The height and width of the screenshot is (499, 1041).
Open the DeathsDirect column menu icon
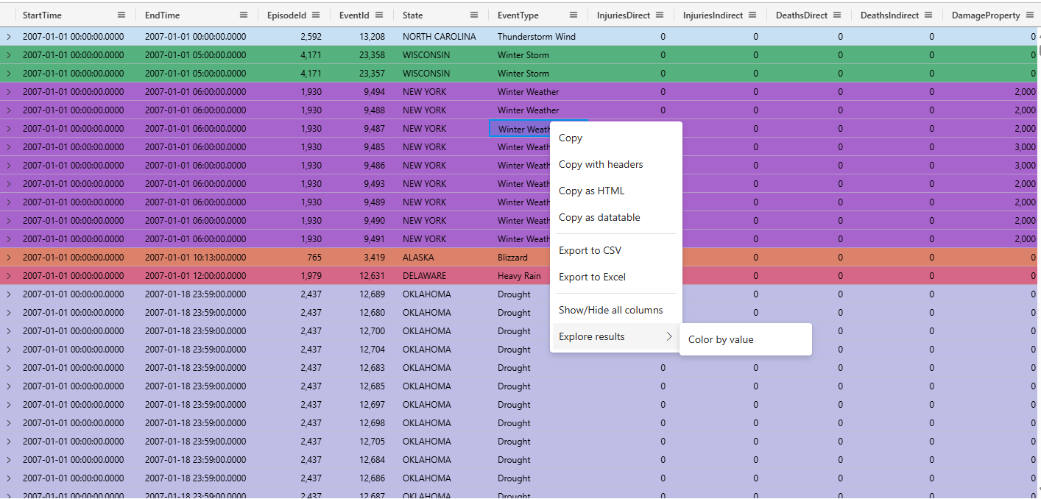tap(837, 15)
